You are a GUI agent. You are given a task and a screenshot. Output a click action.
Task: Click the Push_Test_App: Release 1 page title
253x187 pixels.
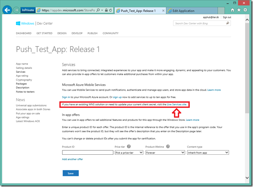58,49
